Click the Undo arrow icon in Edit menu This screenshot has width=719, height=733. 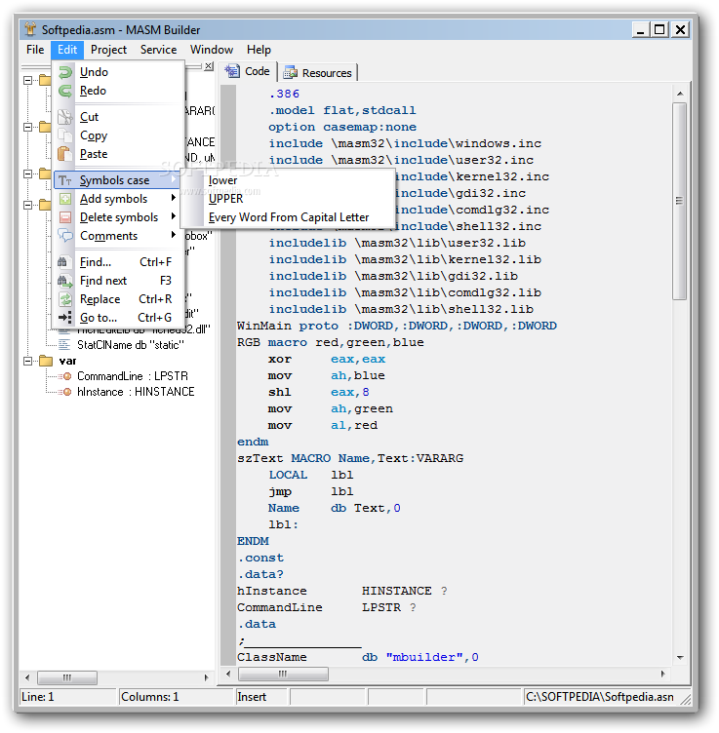[x=65, y=72]
